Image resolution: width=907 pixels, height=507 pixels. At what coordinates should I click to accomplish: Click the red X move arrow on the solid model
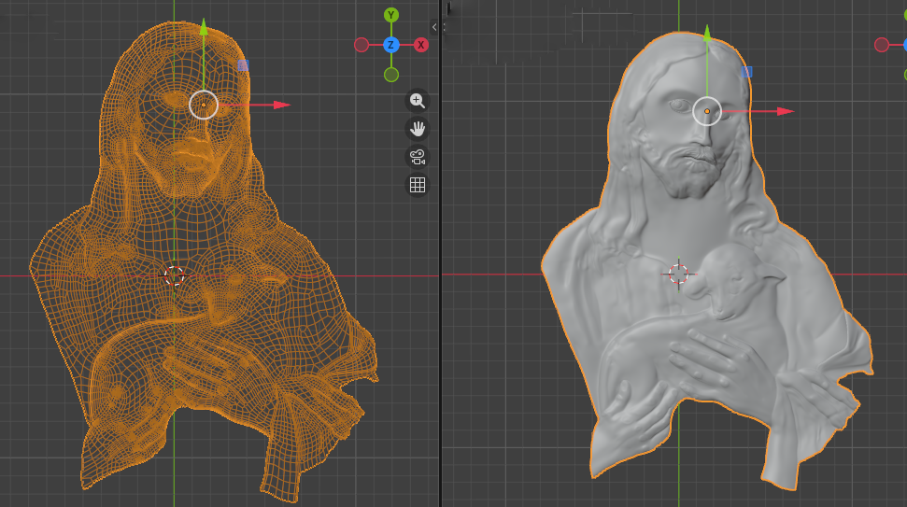[785, 111]
